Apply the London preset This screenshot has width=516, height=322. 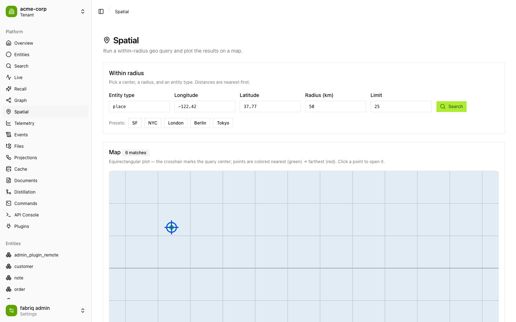176,123
